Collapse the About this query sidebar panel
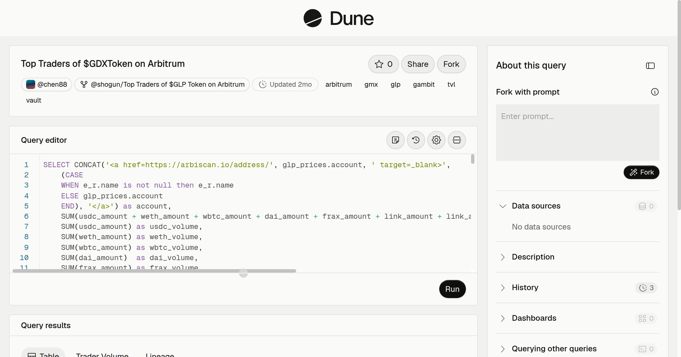The image size is (681, 357). pos(650,66)
